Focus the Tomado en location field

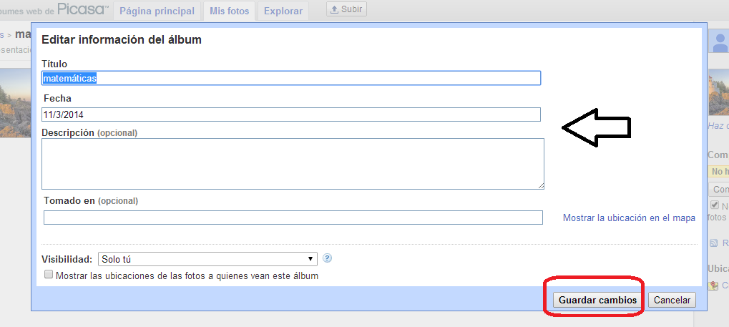(293, 218)
